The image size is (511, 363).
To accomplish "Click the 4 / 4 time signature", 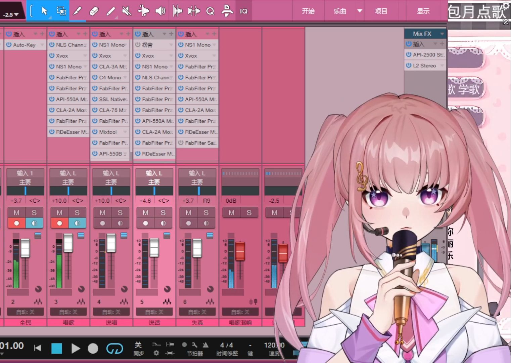I will (227, 345).
